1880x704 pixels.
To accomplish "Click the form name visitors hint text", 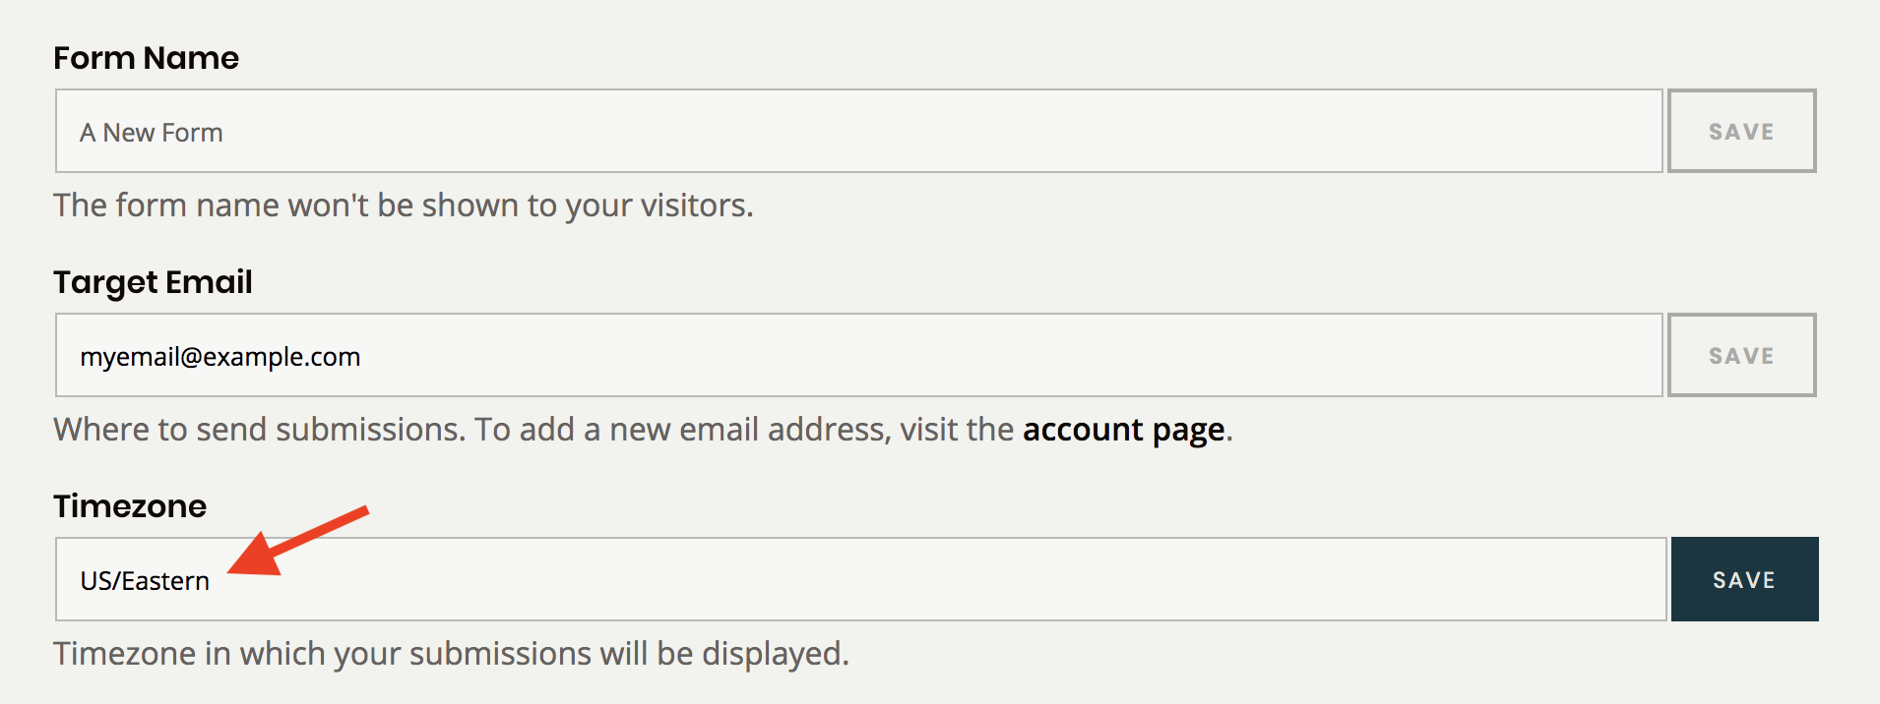I will 403,205.
